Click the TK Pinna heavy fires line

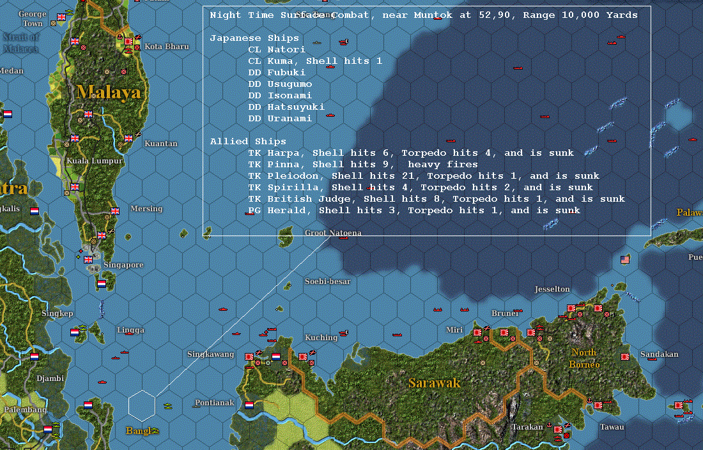363,164
